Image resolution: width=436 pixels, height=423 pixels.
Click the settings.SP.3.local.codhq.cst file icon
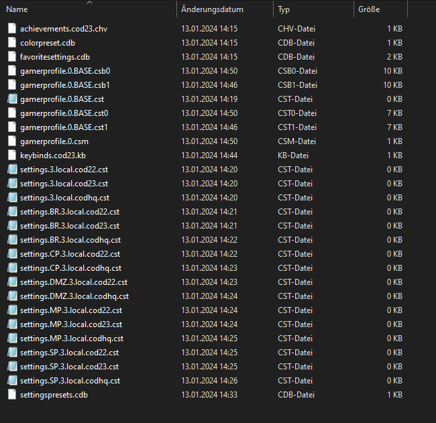[12, 381]
